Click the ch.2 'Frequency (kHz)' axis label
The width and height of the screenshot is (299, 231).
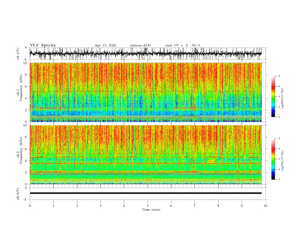tap(21, 150)
